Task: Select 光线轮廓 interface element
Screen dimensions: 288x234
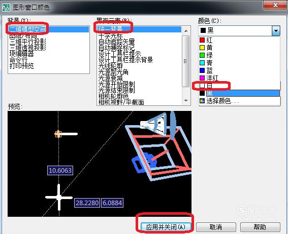Action: tap(111, 66)
